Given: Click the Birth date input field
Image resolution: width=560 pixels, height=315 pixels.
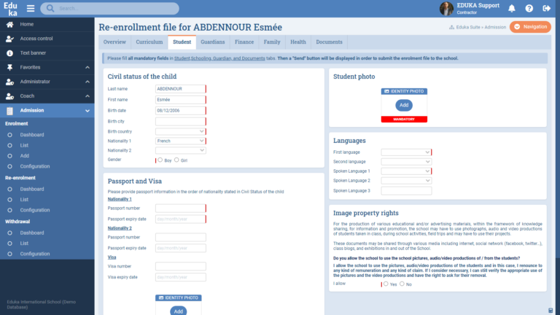Looking at the screenshot, I should click(x=180, y=110).
